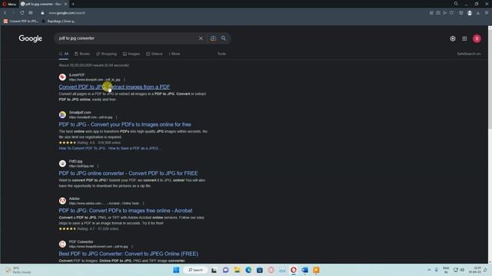Click the page vertical scrollbar
This screenshot has height=276, width=492.
click(490, 78)
